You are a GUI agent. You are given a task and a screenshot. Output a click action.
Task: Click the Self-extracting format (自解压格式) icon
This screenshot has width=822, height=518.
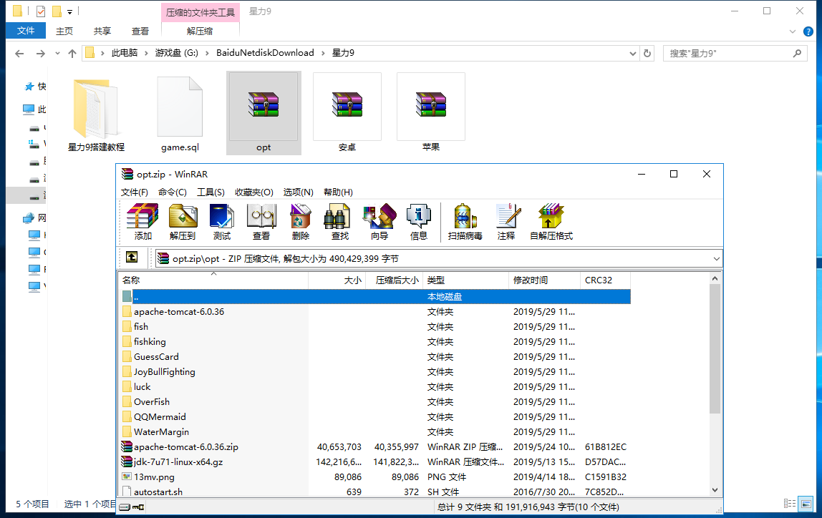pos(551,222)
